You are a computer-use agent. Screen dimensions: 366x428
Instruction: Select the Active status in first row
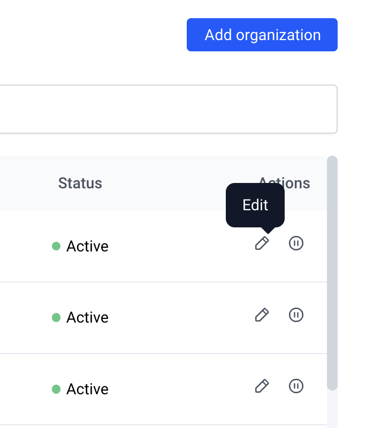[x=80, y=246]
